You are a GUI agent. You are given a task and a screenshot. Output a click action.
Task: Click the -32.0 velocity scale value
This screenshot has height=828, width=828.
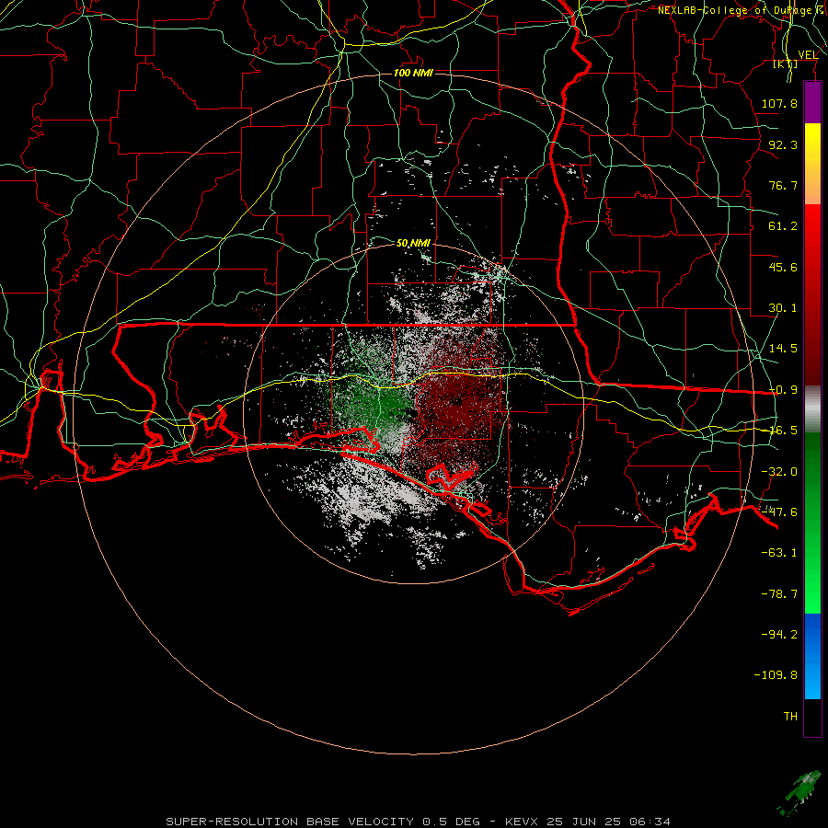tap(779, 472)
